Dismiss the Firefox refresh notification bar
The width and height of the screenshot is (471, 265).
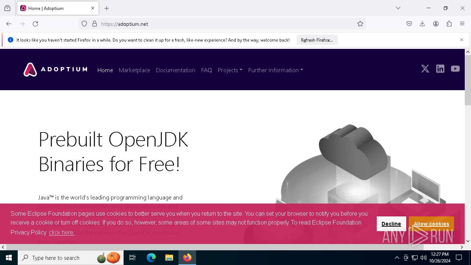point(462,40)
